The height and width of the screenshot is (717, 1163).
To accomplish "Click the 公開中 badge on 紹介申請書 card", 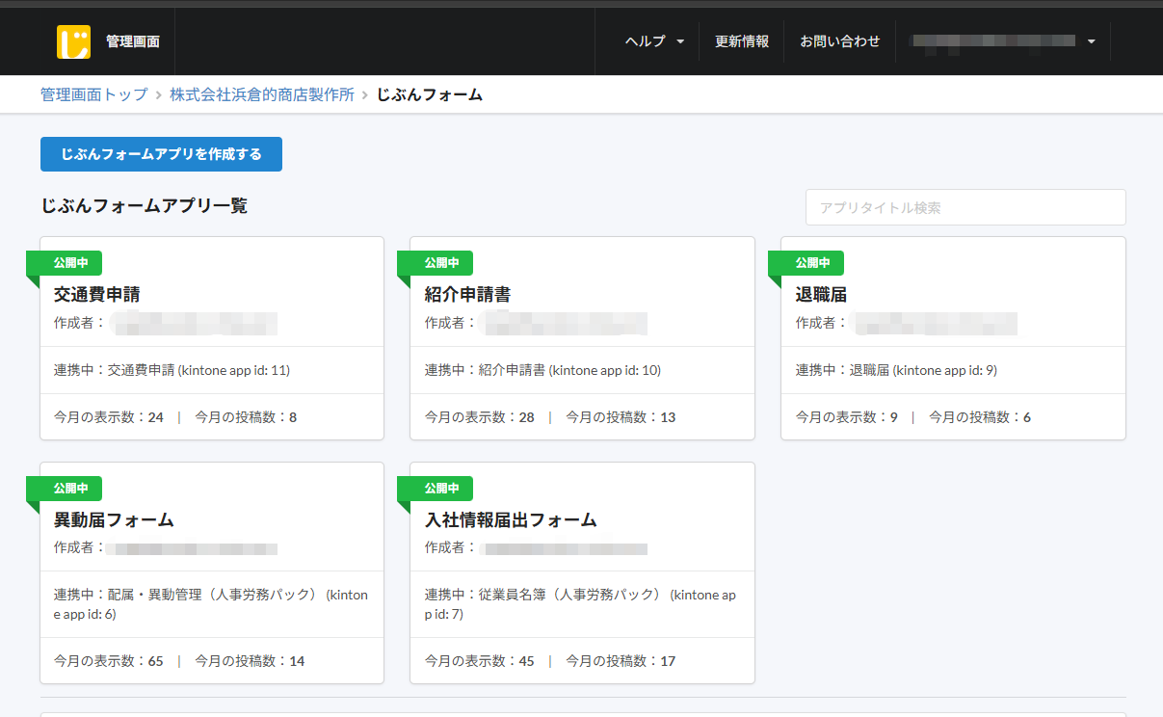I will pos(441,262).
